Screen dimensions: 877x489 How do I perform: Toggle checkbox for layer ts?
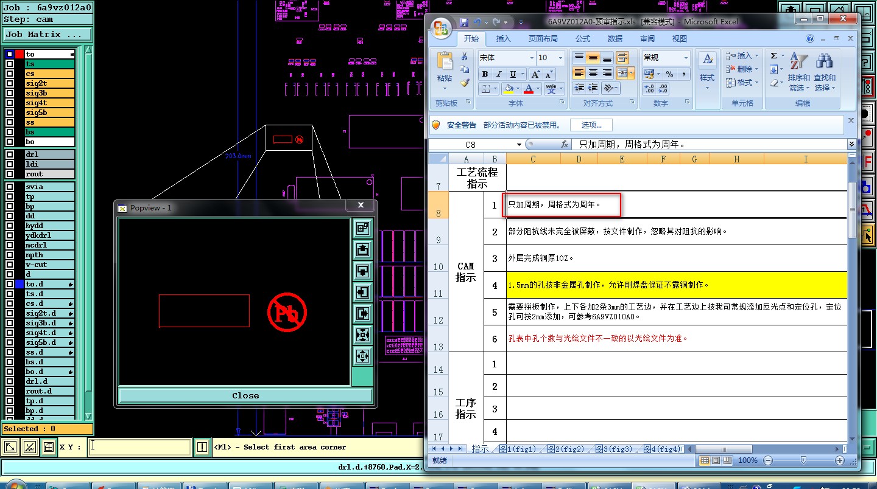click(10, 64)
